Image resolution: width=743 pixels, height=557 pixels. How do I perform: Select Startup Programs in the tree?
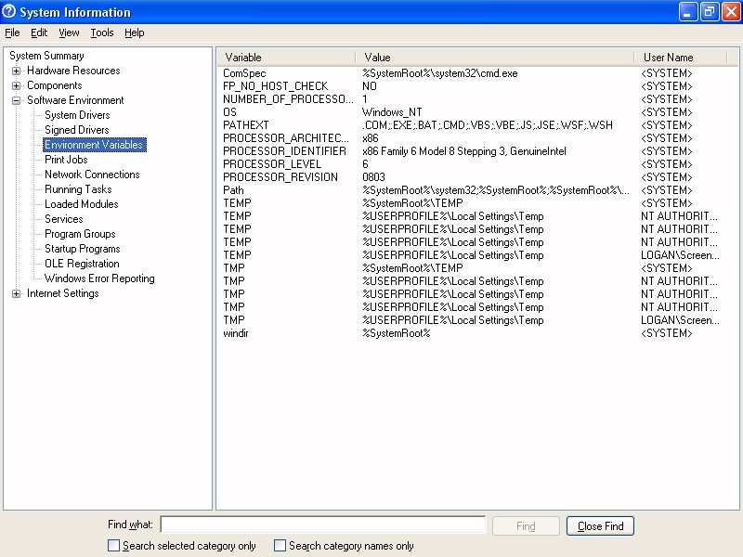point(83,249)
